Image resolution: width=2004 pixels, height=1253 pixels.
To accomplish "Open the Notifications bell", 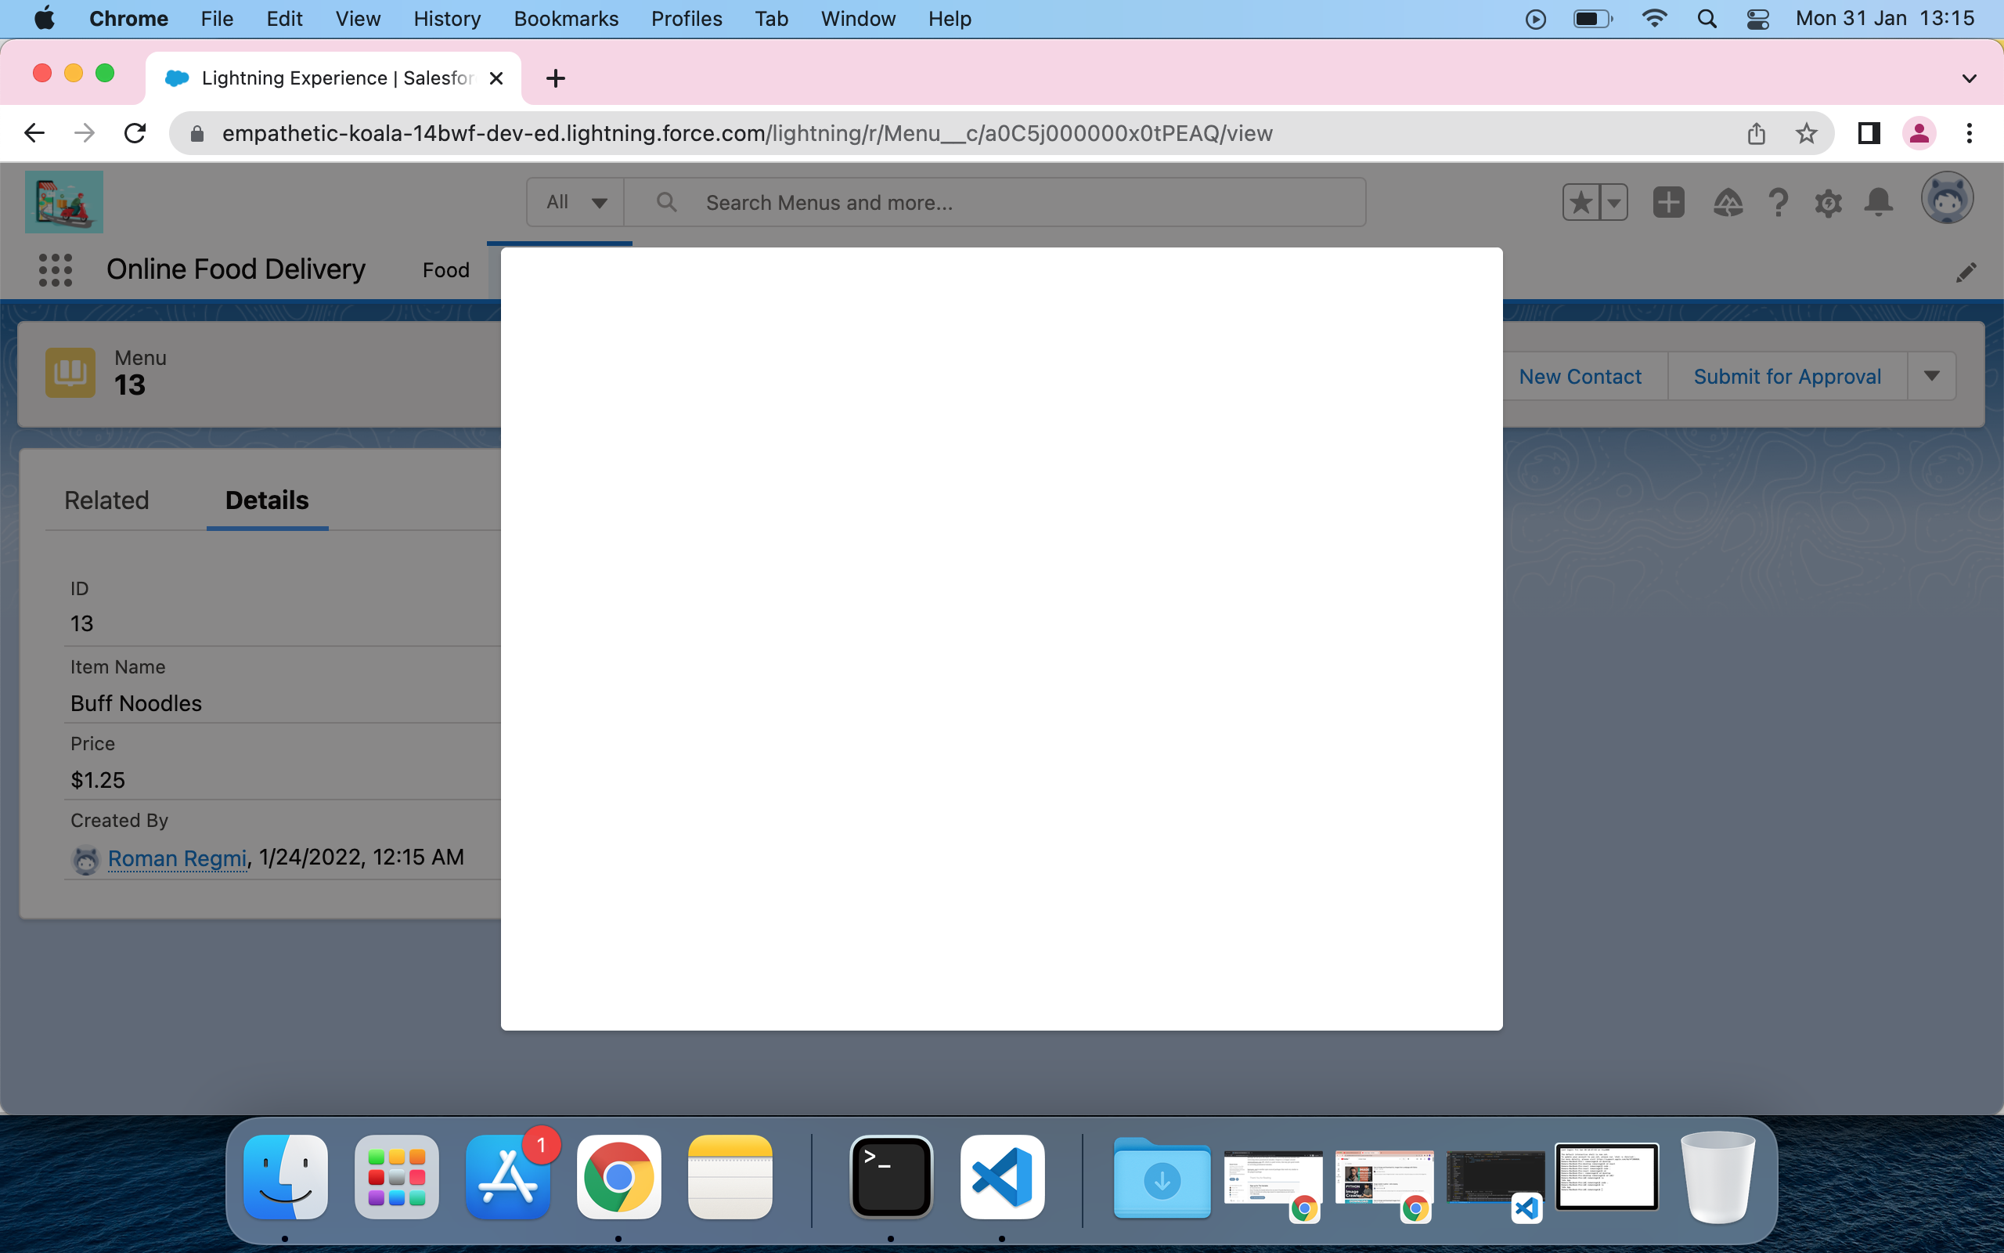I will pos(1878,202).
